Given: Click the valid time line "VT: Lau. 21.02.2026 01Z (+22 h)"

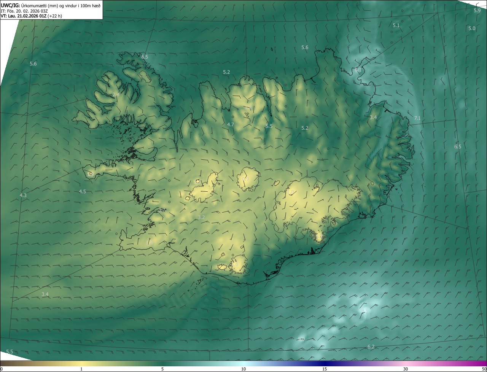Looking at the screenshot, I should click(31, 16).
